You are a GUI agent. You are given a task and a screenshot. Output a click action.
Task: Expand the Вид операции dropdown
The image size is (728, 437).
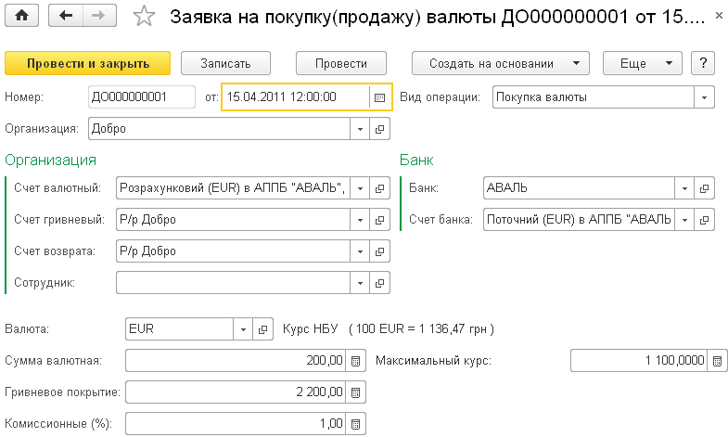click(x=704, y=97)
